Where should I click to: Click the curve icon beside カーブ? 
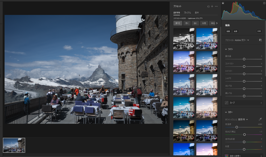[227, 103]
